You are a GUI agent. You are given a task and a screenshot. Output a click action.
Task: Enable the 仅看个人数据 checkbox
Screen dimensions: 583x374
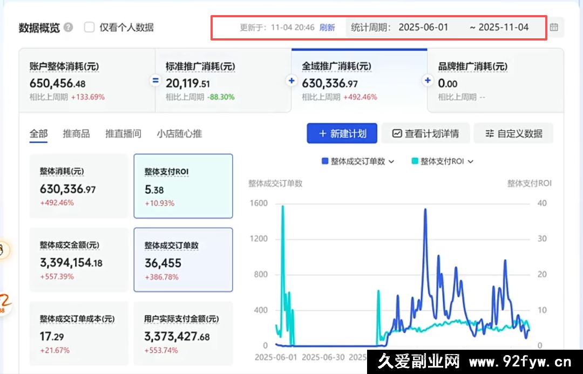tap(88, 26)
